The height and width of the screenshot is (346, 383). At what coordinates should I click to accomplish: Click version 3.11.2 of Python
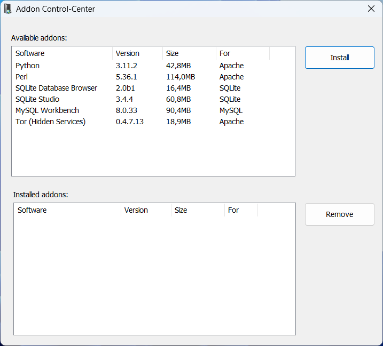coord(127,66)
